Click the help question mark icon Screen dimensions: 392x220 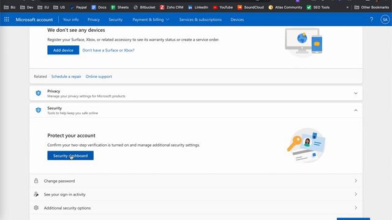click(x=372, y=20)
